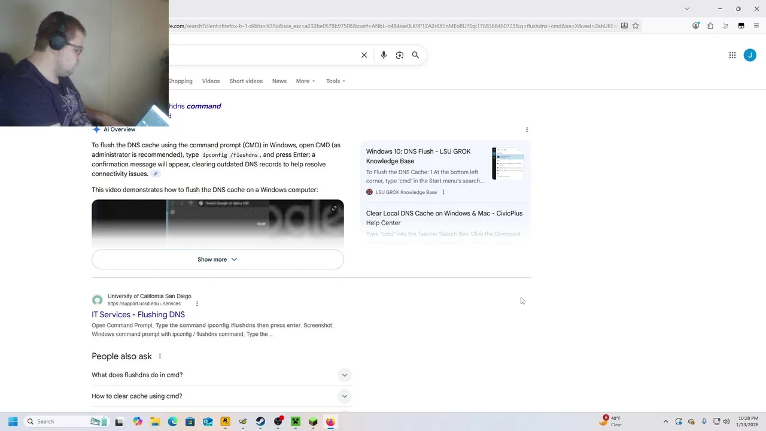This screenshot has width=766, height=431.
Task: Click the Windows taskbar Search box
Action: tap(66, 421)
